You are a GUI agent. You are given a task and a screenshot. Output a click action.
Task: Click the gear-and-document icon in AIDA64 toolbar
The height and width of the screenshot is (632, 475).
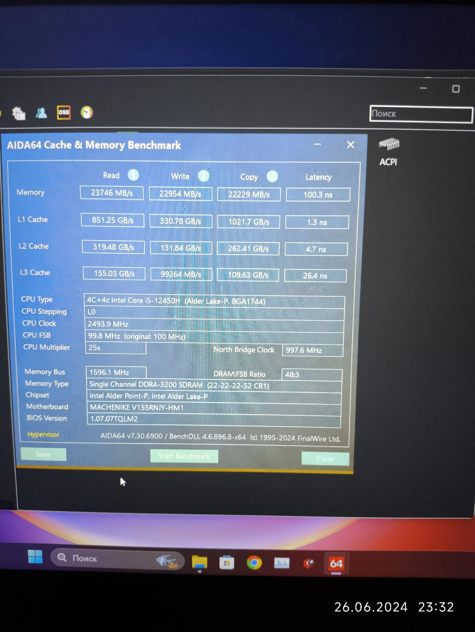(19, 113)
